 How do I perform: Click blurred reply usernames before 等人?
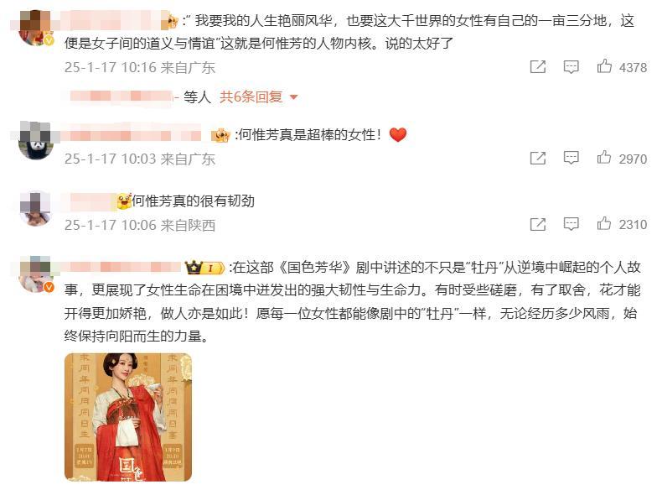coord(122,96)
